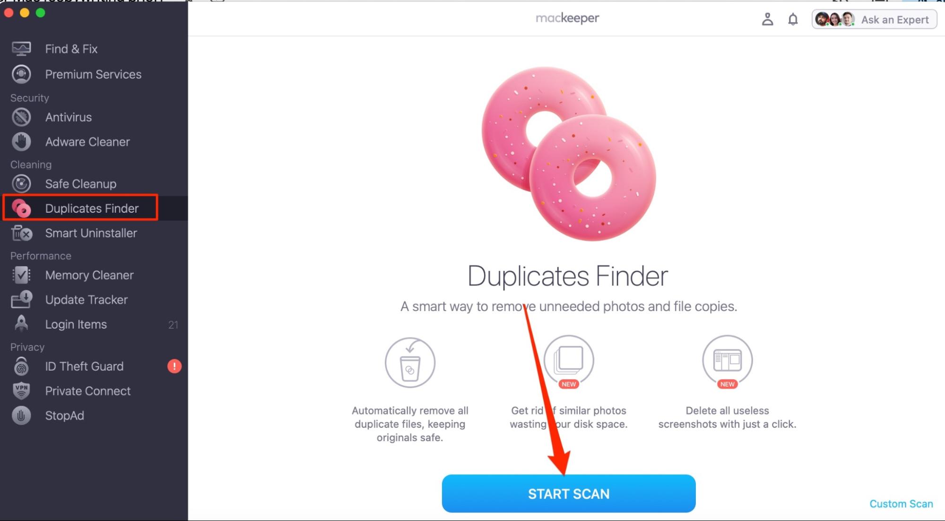Start the duplicates scan

pyautogui.click(x=569, y=494)
